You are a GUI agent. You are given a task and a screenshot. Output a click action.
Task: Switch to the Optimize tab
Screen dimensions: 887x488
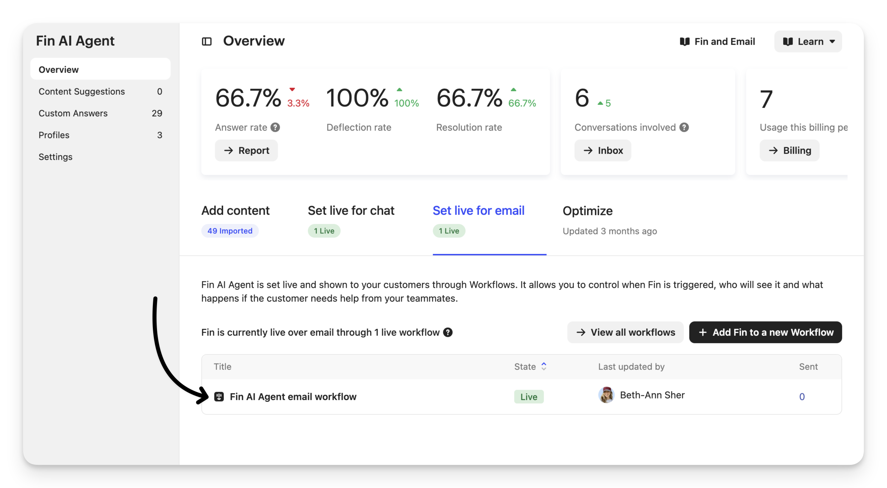(587, 211)
